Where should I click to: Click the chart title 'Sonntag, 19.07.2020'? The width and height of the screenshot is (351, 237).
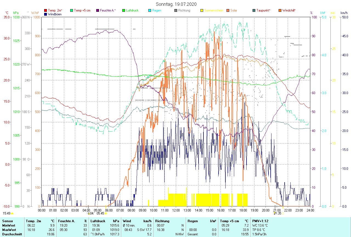click(x=175, y=4)
